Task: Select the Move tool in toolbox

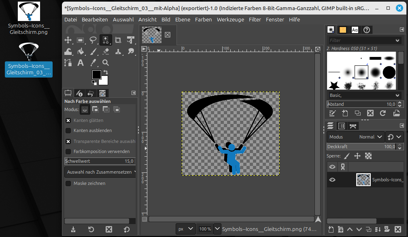Action: [68, 40]
